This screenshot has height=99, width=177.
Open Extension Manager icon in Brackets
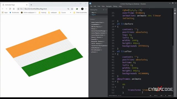pyautogui.click(x=175, y=13)
